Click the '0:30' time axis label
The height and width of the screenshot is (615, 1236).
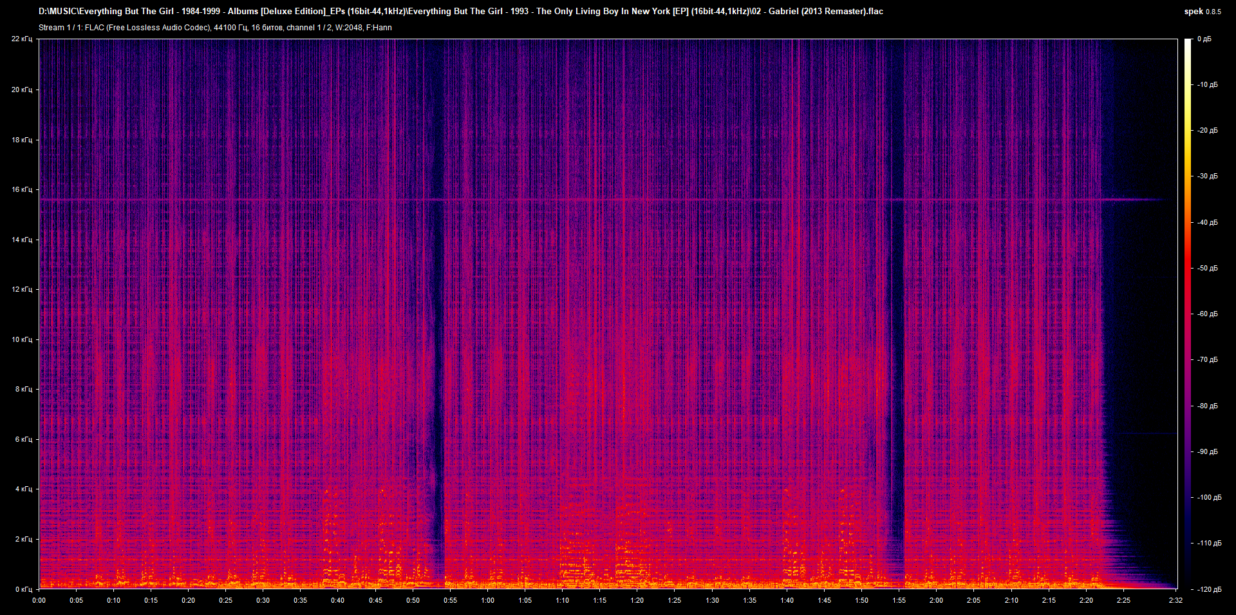[x=263, y=600]
